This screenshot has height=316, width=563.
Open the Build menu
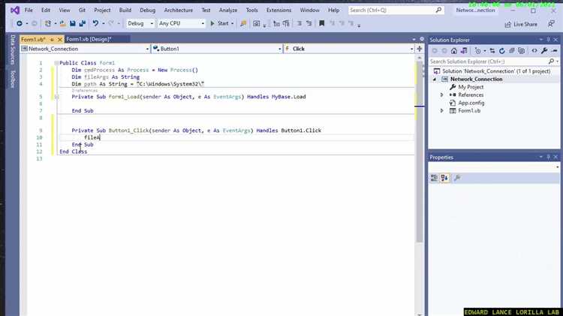point(125,10)
